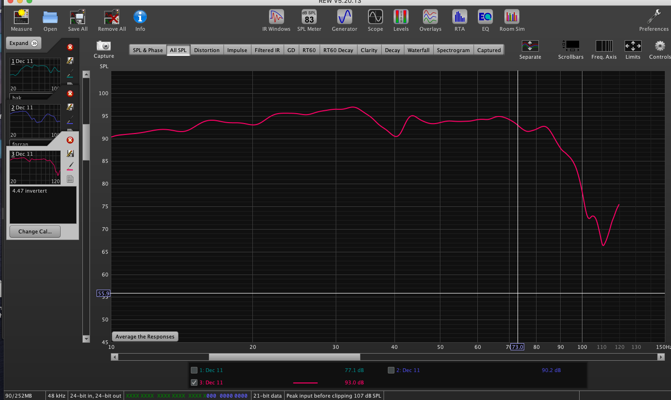Image resolution: width=671 pixels, height=400 pixels.
Task: Expand the measurements panel
Action: (24, 43)
